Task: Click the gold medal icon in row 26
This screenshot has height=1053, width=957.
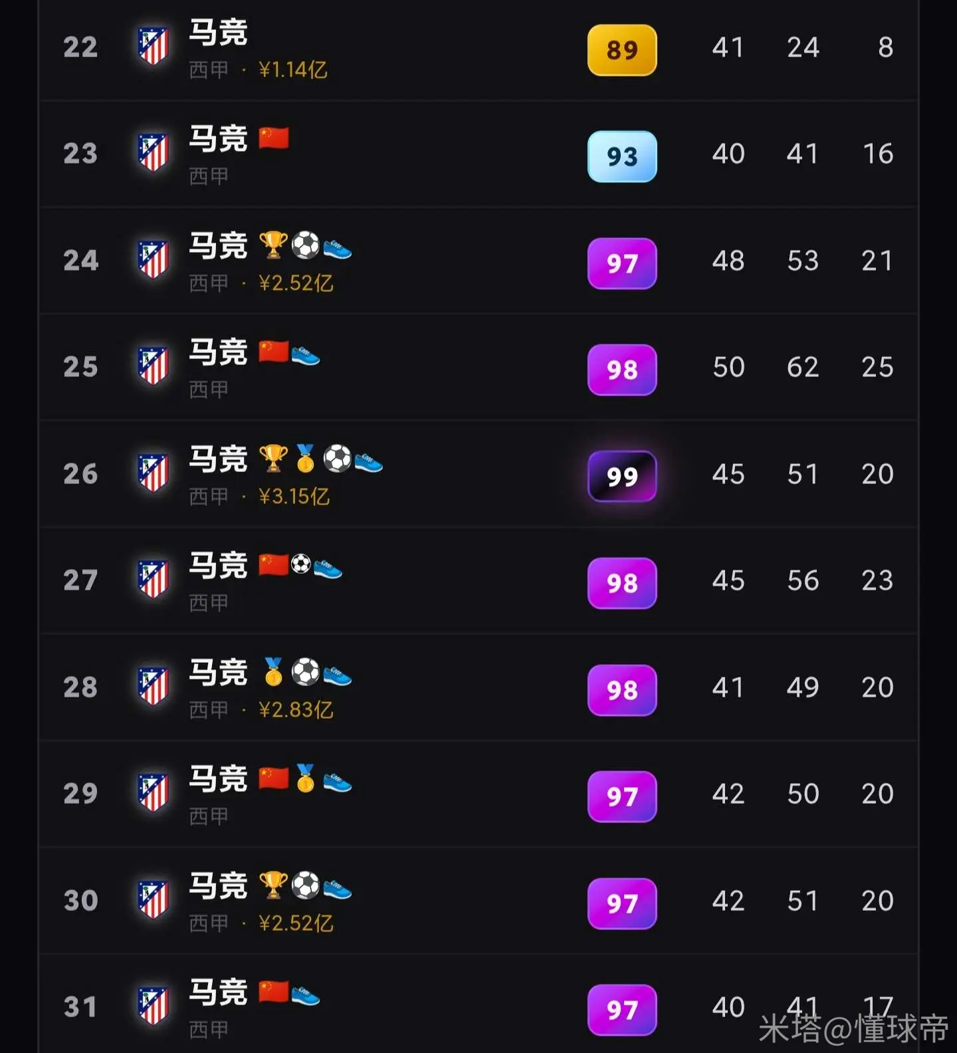Action: [x=305, y=459]
